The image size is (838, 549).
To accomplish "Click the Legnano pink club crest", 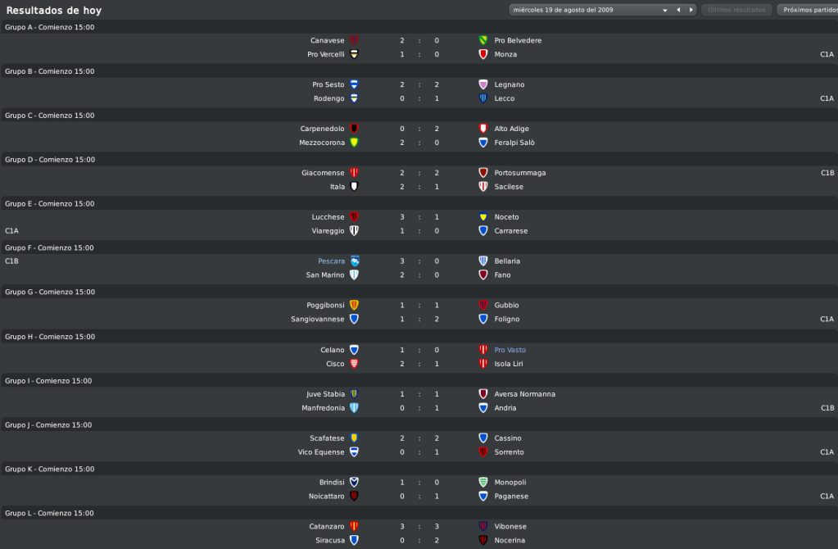I will pos(483,84).
